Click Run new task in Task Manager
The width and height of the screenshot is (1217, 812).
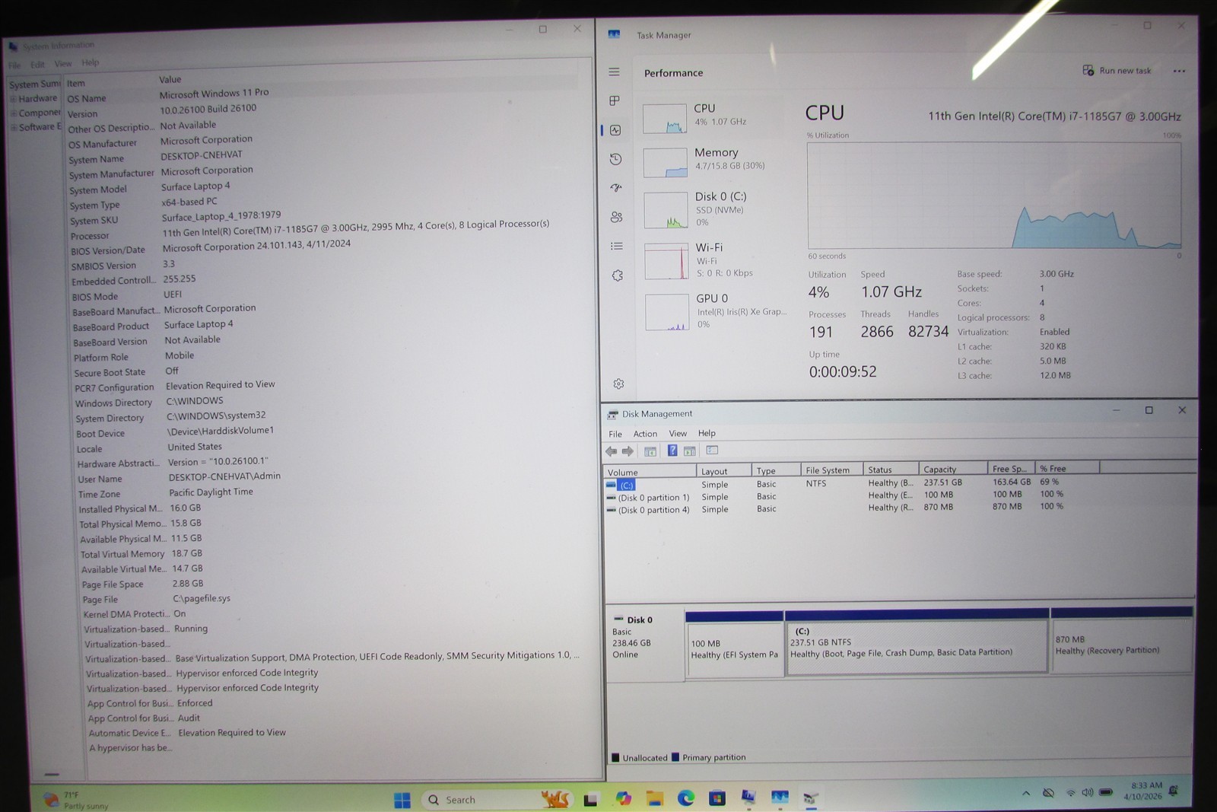tap(1117, 70)
